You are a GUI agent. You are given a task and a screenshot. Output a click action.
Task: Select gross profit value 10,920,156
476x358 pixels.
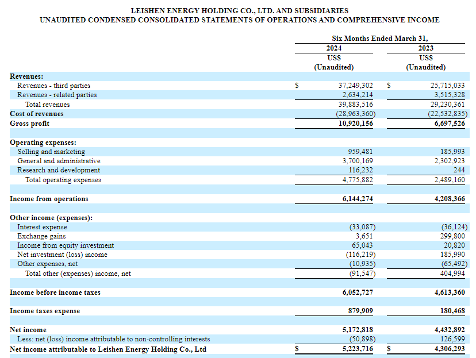pyautogui.click(x=355, y=124)
